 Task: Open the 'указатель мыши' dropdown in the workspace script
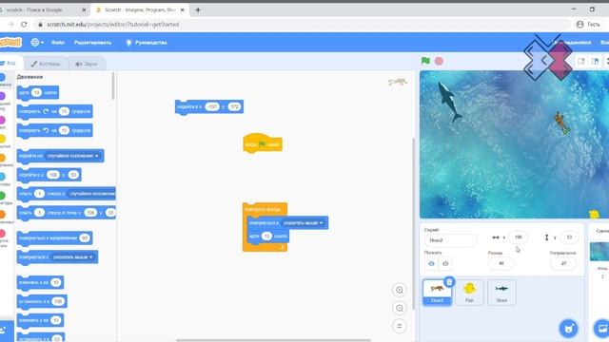coord(303,223)
